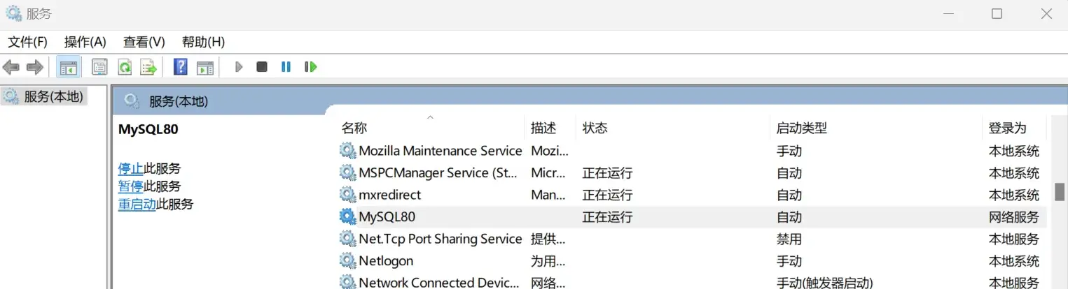This screenshot has height=289, width=1068.
Task: Open the 操作(A) menu
Action: point(85,42)
